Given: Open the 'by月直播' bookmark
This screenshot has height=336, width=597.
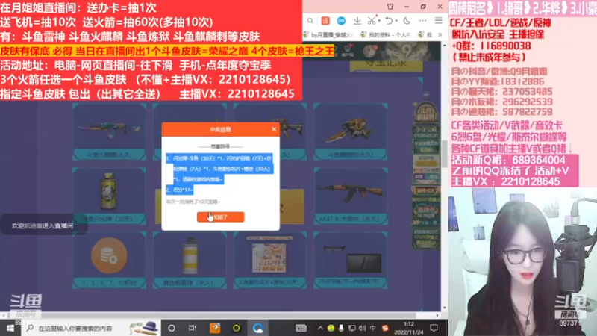Looking at the screenshot, I should [x=328, y=34].
